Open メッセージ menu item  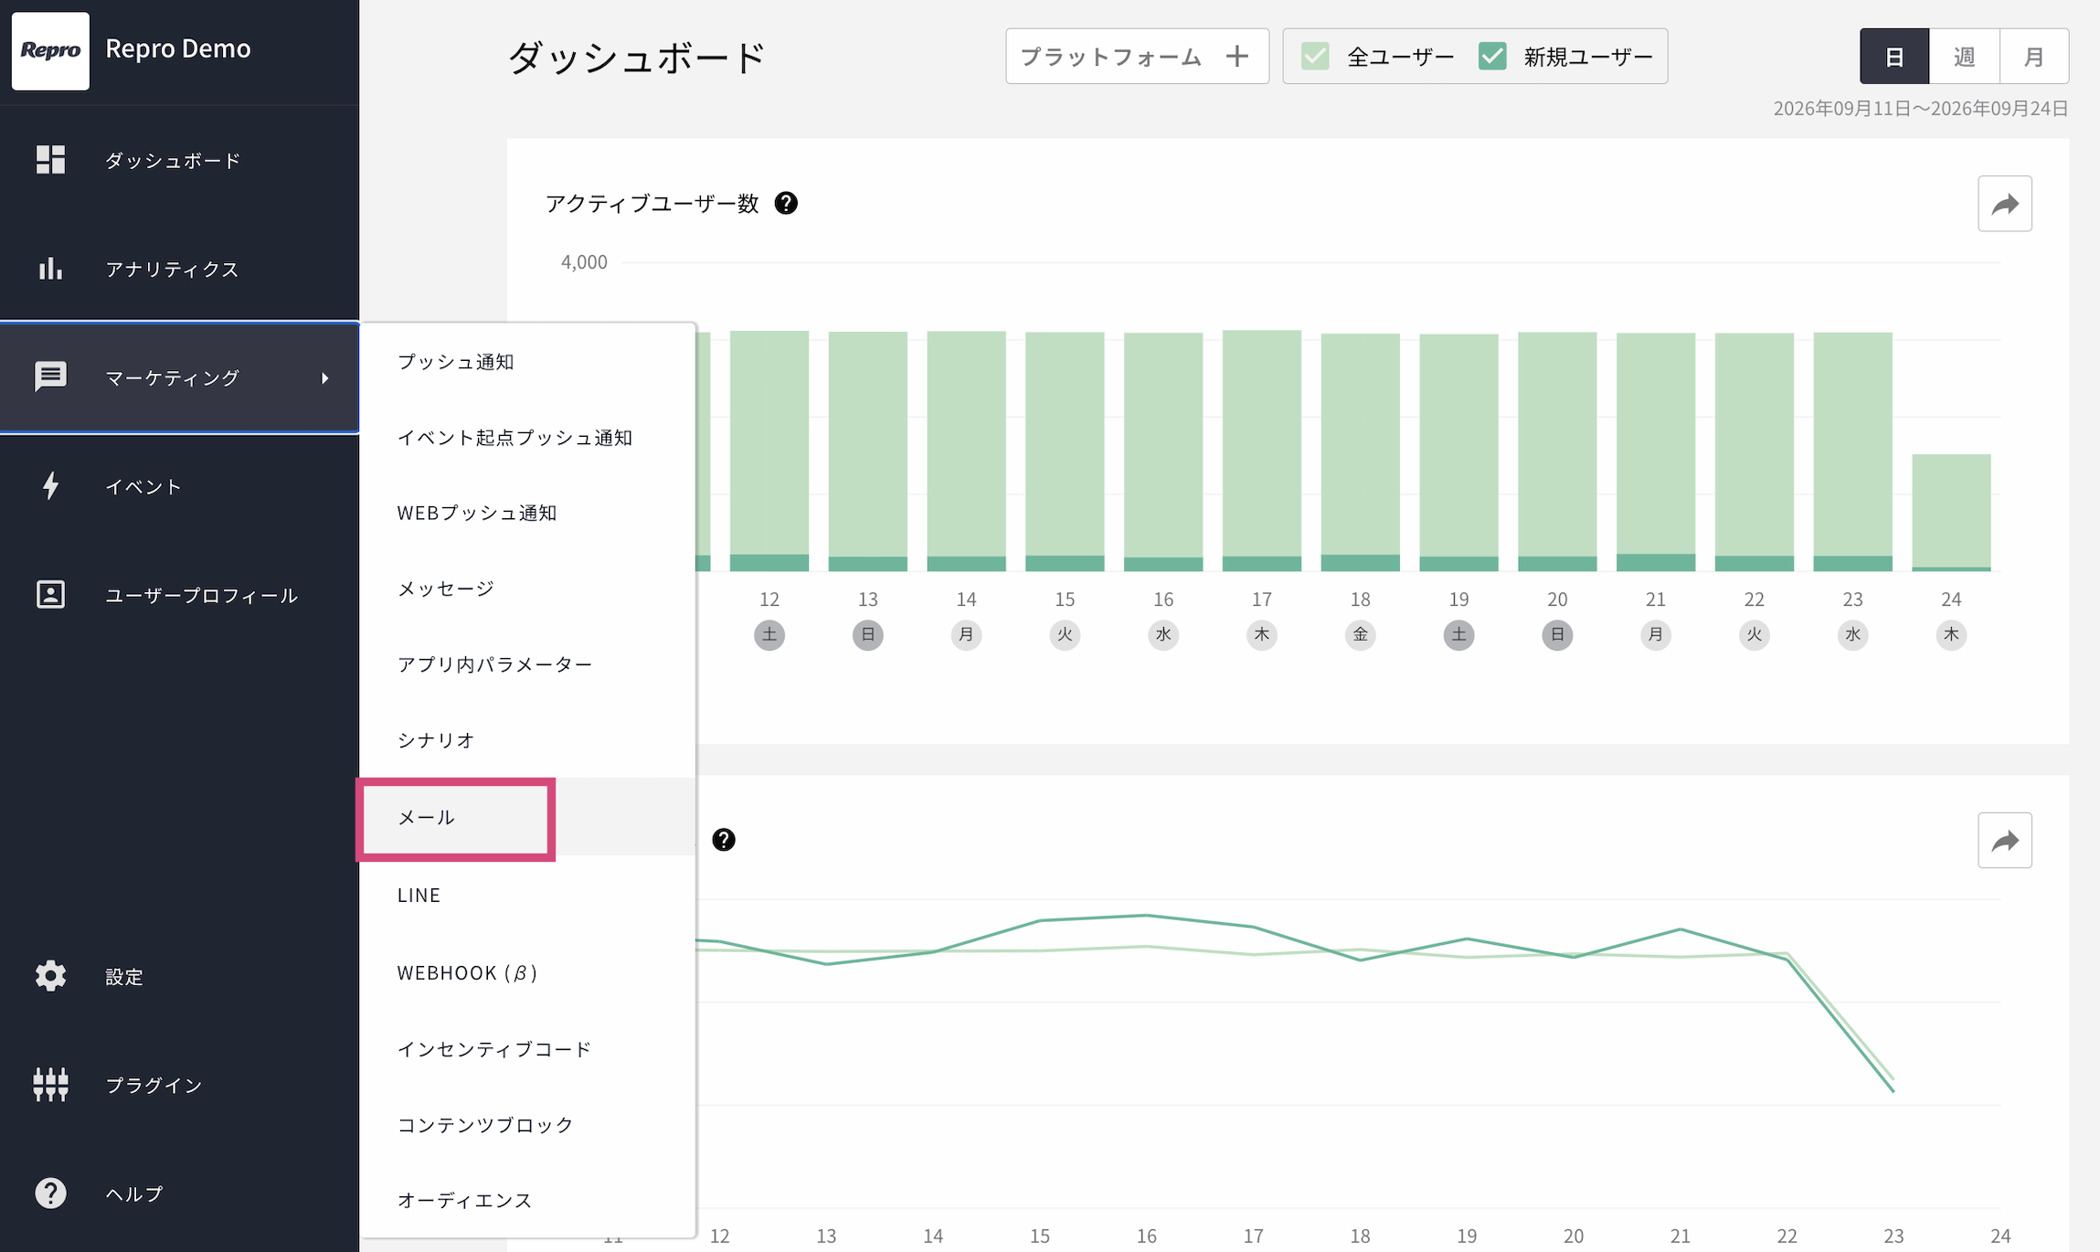[x=528, y=589]
